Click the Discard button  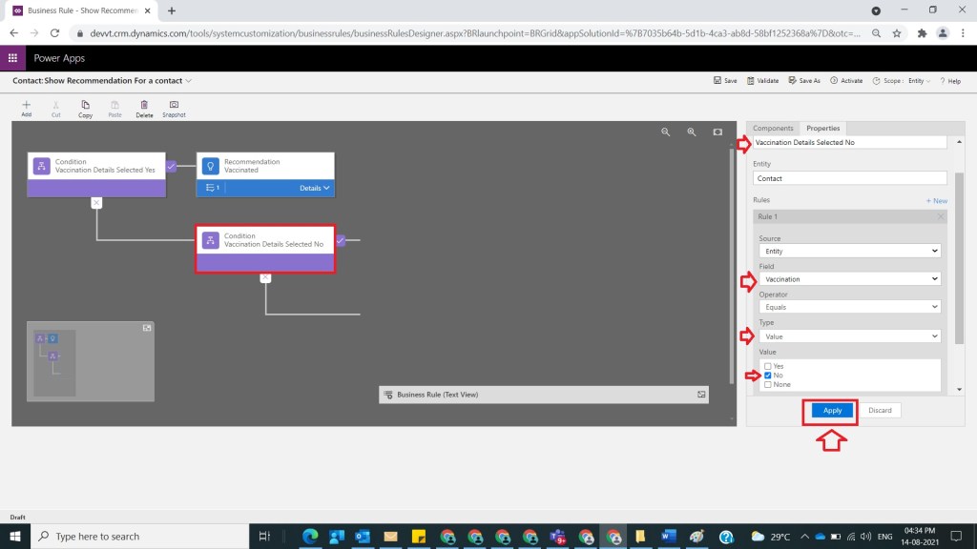880,411
